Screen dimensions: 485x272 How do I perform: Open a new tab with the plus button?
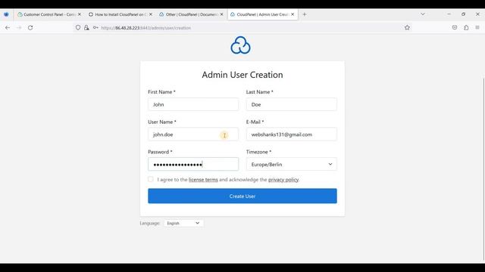pos(305,14)
